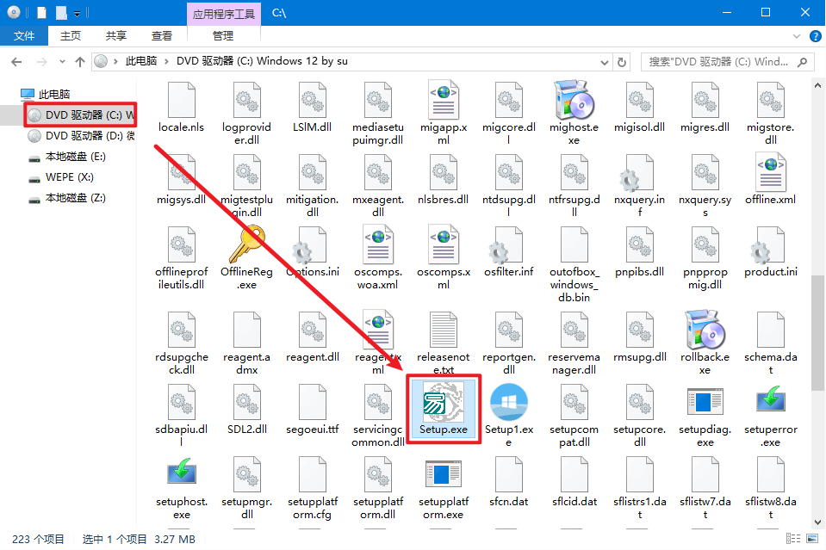Click 此电脑 in the address breadcrumb
Screen dimensions: 826x550
point(141,62)
